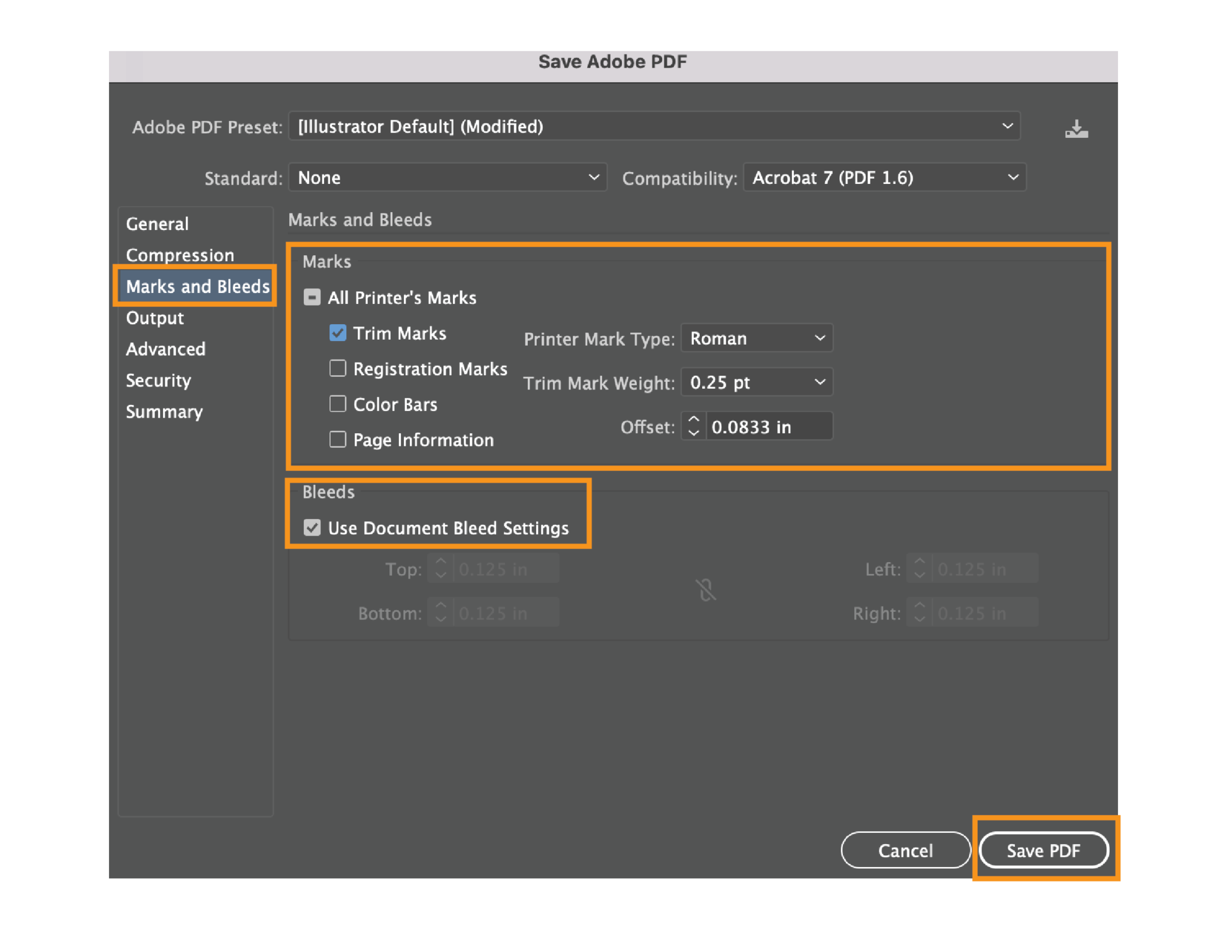Open the Standard dropdown
This screenshot has width=1227, height=930.
(448, 177)
